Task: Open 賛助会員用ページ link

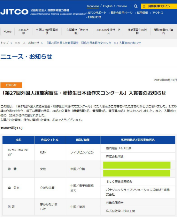Action: tap(121, 13)
